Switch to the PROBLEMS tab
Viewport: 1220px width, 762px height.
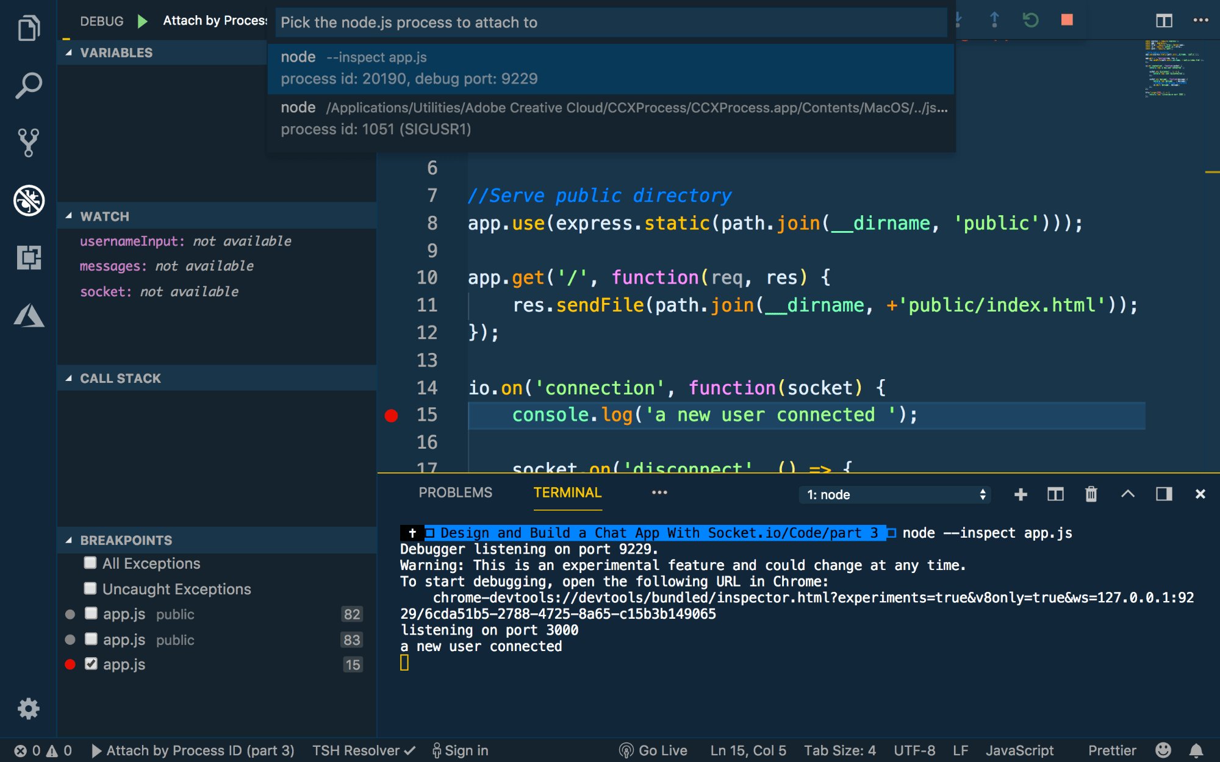(x=455, y=493)
